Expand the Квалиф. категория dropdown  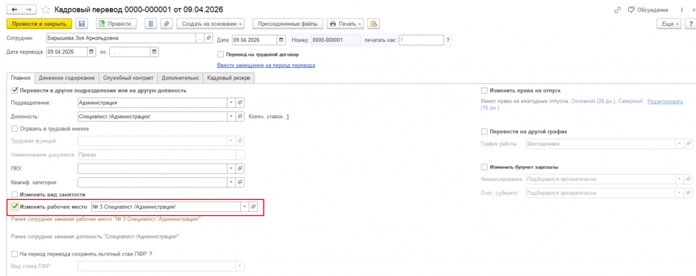(x=231, y=182)
